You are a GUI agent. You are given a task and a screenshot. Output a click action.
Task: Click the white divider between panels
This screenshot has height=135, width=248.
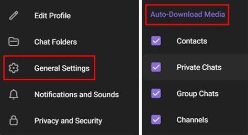tap(141, 67)
